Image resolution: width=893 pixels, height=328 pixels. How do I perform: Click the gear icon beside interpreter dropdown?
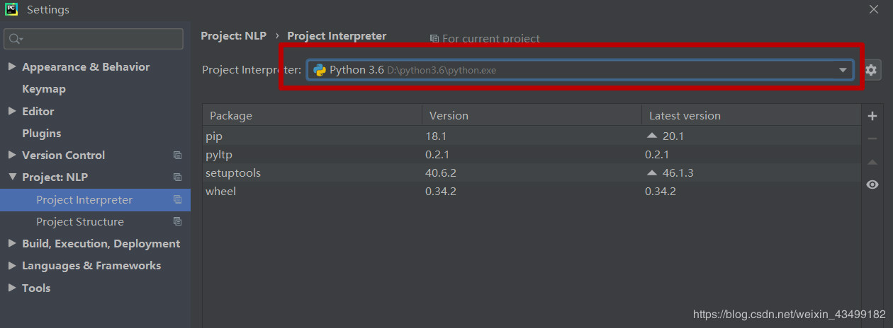coord(871,70)
